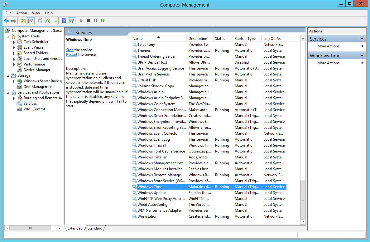Expand the Task Scheduler node
The height and width of the screenshot is (242, 370).
[x=14, y=42]
